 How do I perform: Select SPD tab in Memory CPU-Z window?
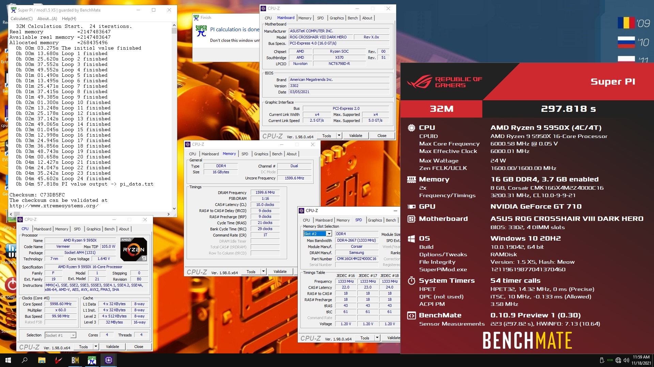click(245, 154)
